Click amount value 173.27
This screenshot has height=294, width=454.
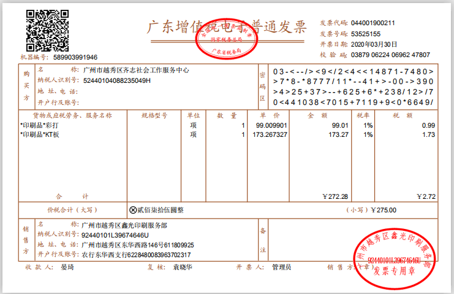(x=338, y=134)
